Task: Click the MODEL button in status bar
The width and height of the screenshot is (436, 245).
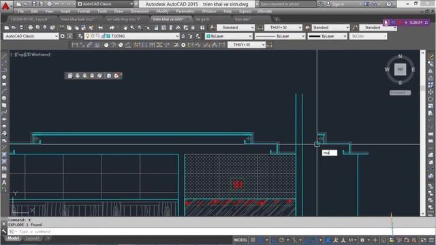Action: (240, 240)
